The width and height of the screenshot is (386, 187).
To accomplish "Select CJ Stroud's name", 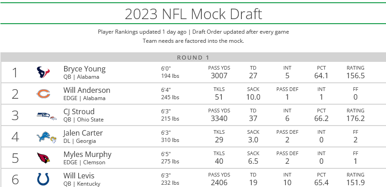I will click(x=79, y=111).
